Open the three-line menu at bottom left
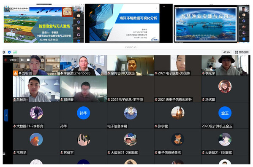253x167 pixels. pos(4,153)
